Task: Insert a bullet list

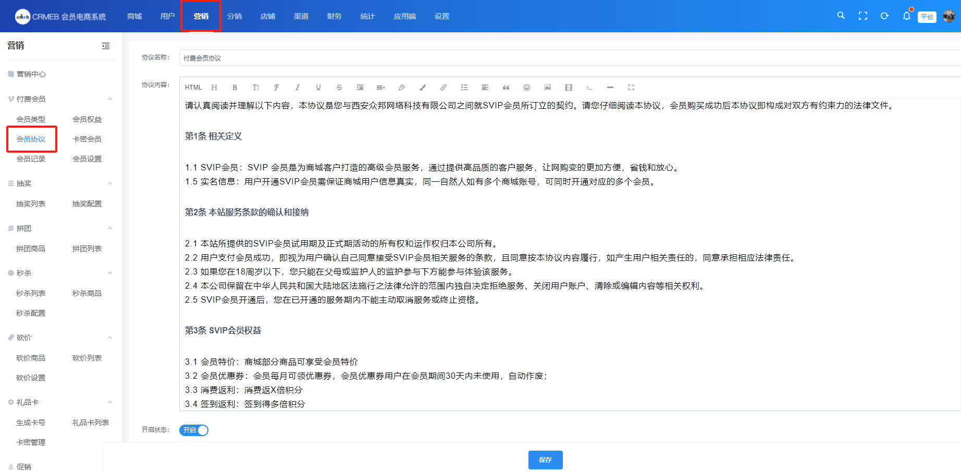Action: click(x=464, y=88)
